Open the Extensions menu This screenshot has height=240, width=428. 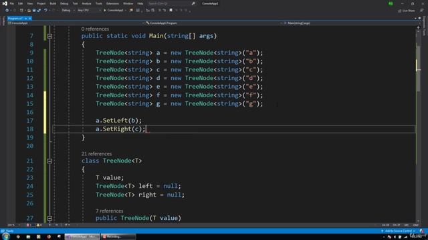tap(112, 3)
